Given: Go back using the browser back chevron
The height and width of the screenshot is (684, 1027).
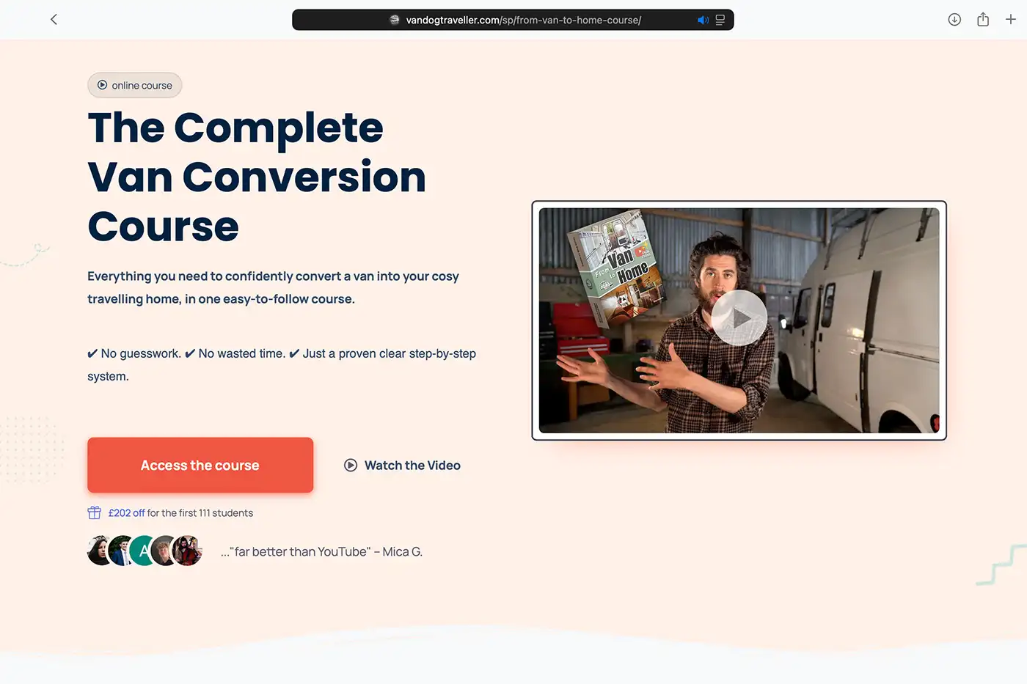Looking at the screenshot, I should point(54,20).
